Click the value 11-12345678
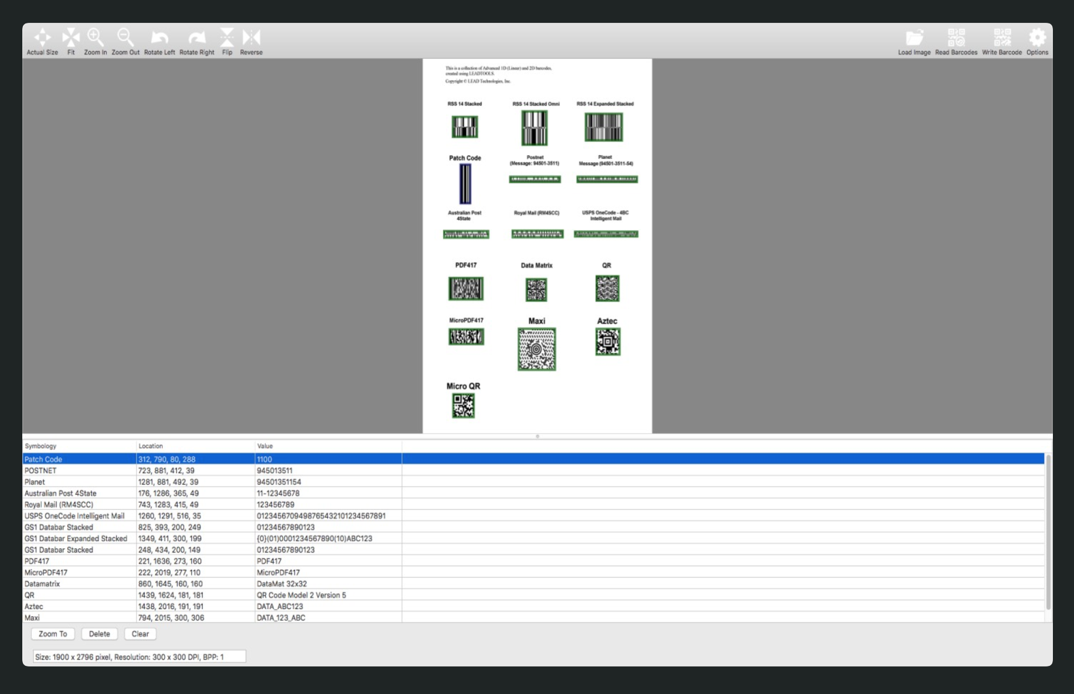This screenshot has width=1074, height=694. pos(278,493)
